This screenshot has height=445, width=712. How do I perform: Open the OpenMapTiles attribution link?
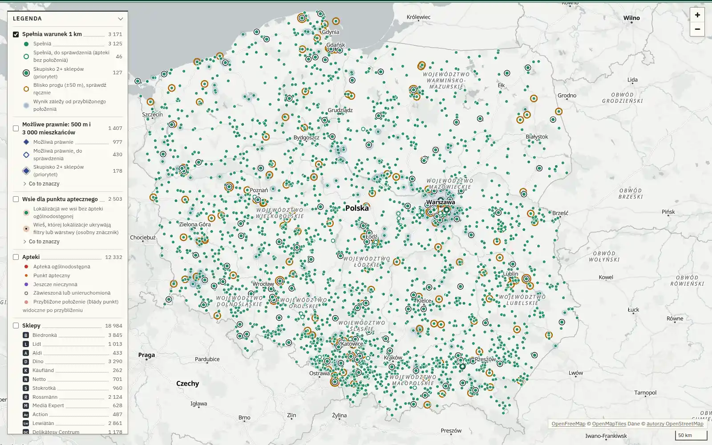(609, 424)
